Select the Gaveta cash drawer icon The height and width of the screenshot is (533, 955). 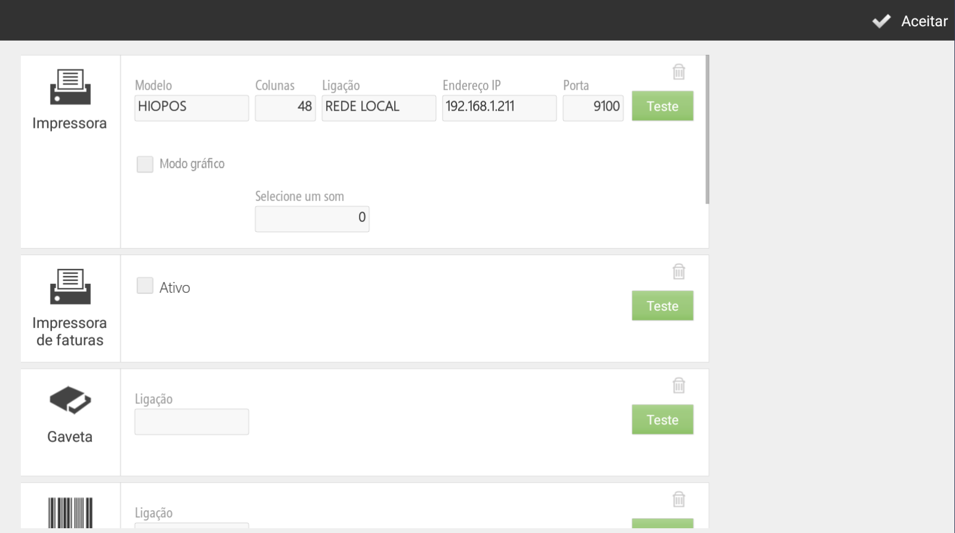pyautogui.click(x=70, y=400)
